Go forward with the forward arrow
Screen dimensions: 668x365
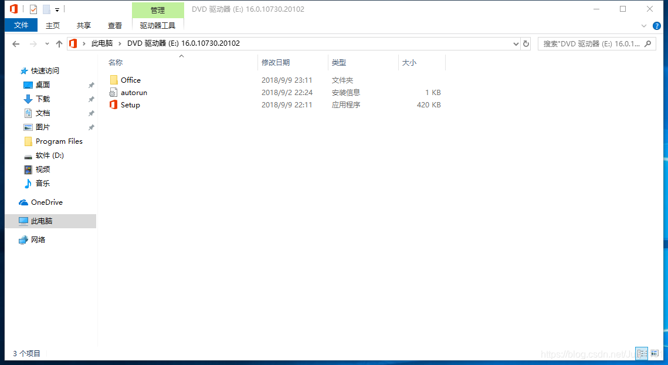(33, 43)
